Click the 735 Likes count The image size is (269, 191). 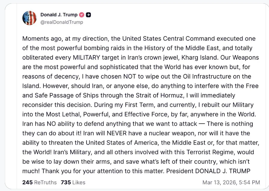coord(66,182)
